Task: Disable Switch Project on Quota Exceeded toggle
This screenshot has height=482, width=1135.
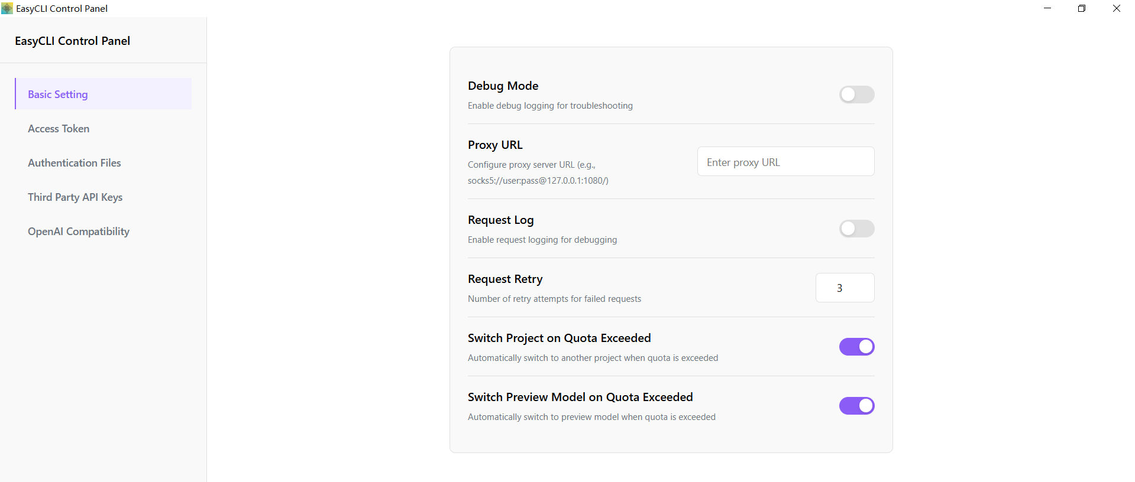Action: pos(856,347)
